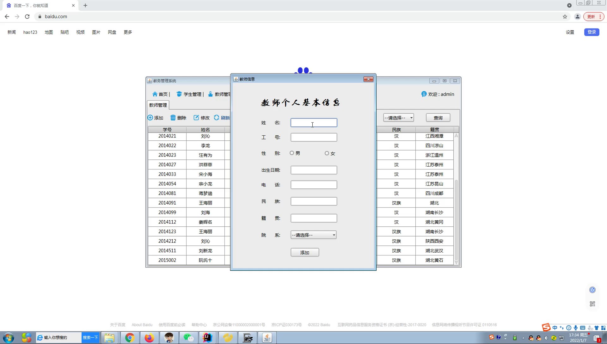Open a new browser tab
This screenshot has height=344, width=607.
(x=85, y=5)
